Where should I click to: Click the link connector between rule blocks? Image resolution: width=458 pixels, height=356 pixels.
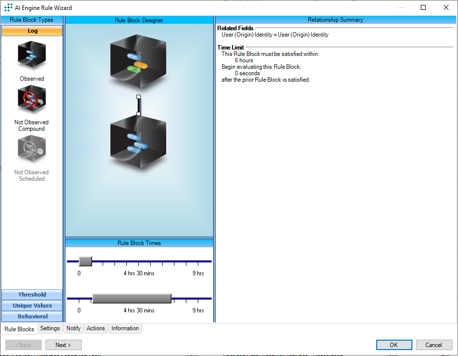[x=139, y=105]
